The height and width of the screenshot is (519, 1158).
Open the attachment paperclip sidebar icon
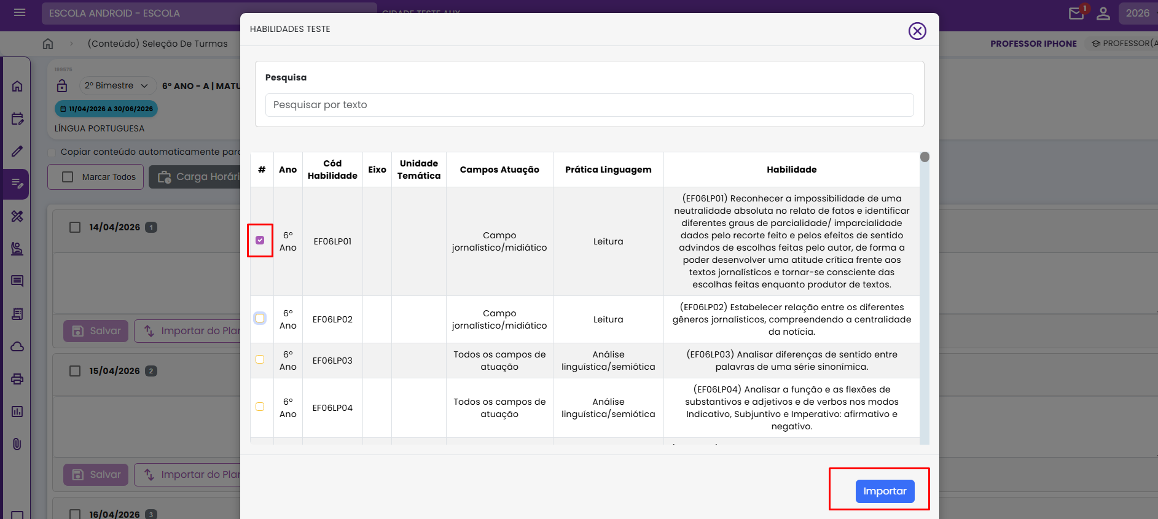pyautogui.click(x=17, y=444)
